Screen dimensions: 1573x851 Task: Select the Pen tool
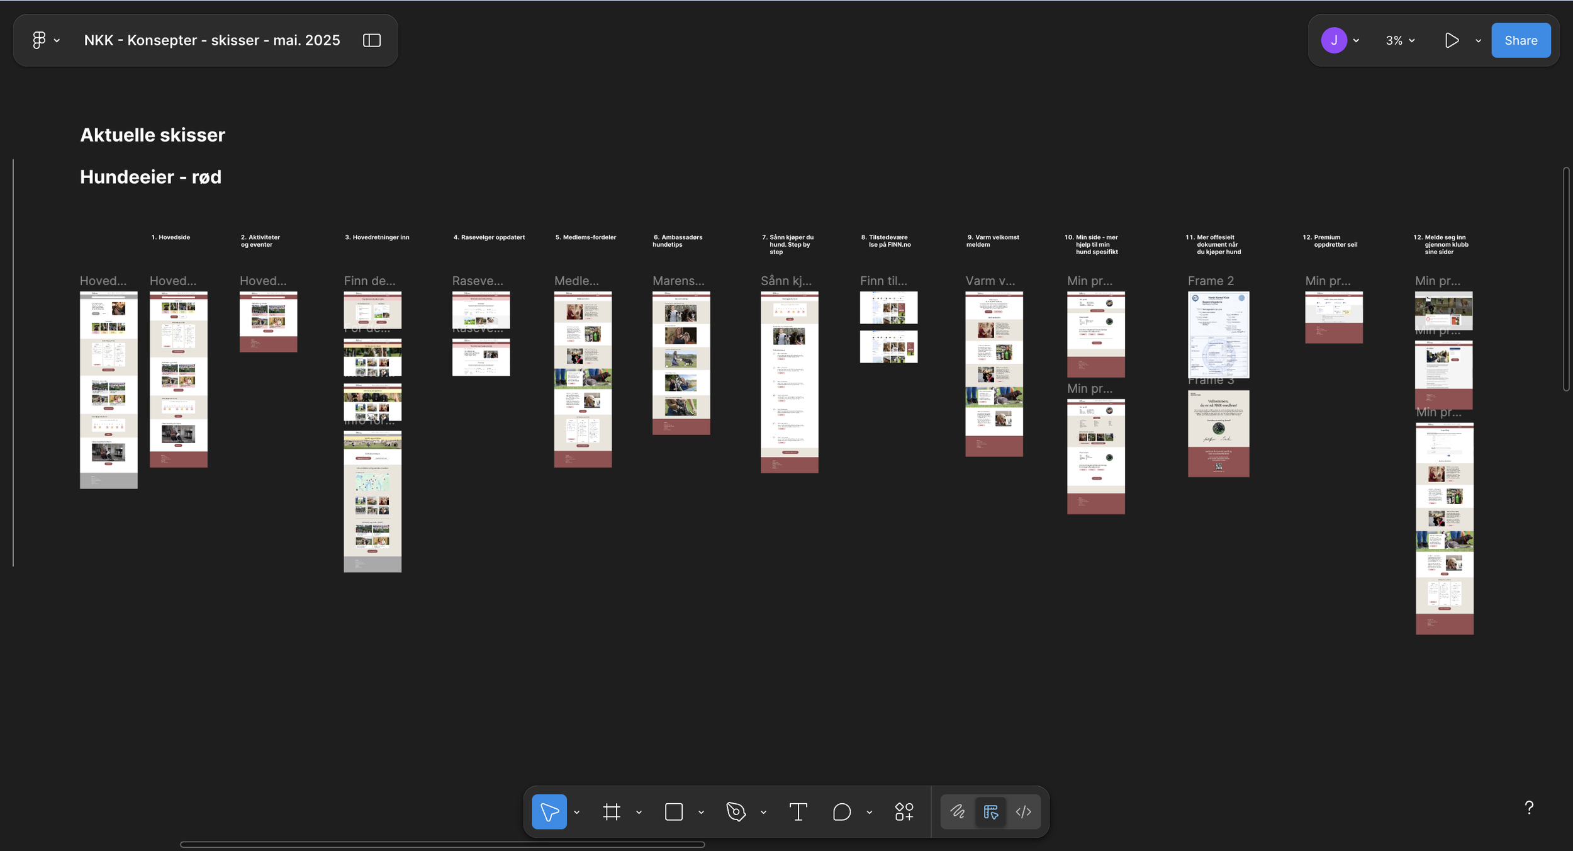click(736, 812)
